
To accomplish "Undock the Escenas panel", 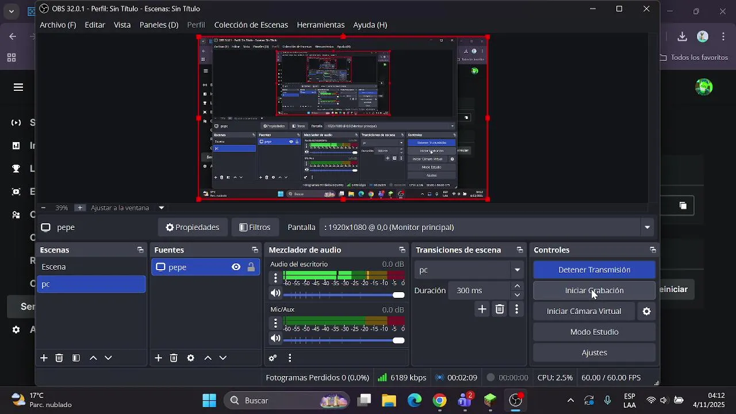I will click(140, 250).
